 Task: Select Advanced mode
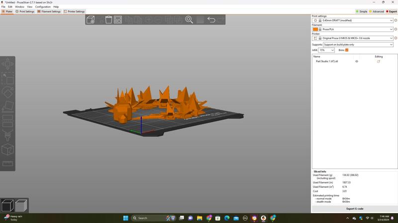pyautogui.click(x=377, y=11)
